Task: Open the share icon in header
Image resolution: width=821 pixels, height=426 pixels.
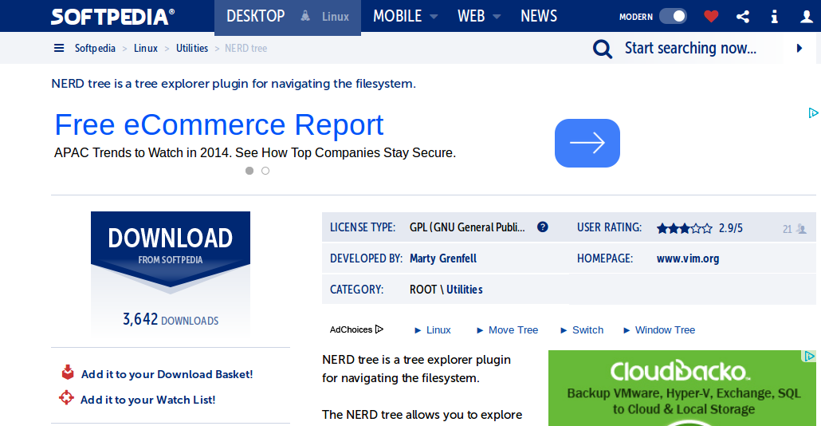Action: (x=742, y=17)
